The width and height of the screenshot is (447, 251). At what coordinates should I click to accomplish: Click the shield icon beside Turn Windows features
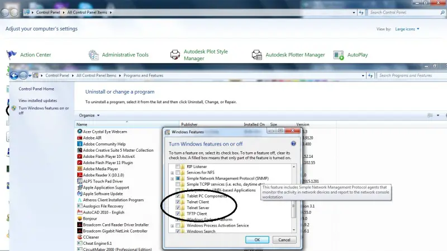click(x=13, y=108)
